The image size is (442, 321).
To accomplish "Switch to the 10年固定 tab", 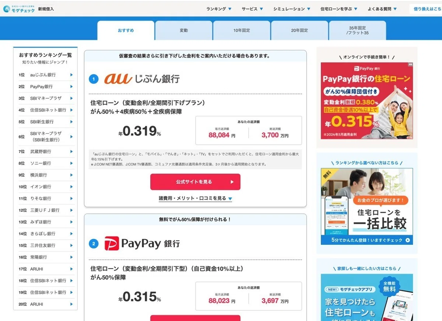I will tap(242, 31).
